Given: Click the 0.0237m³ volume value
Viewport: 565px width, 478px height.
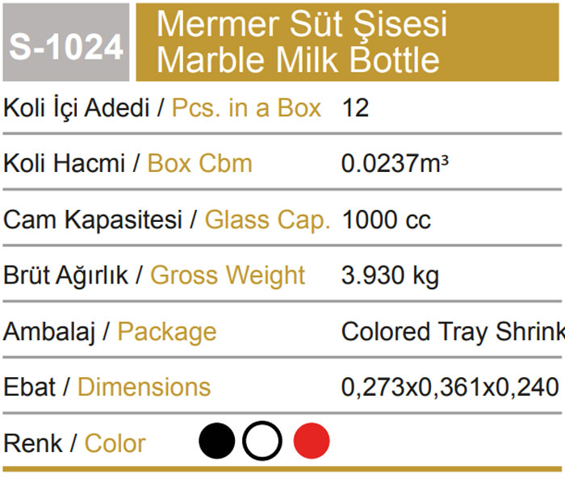Looking at the screenshot, I should [395, 164].
